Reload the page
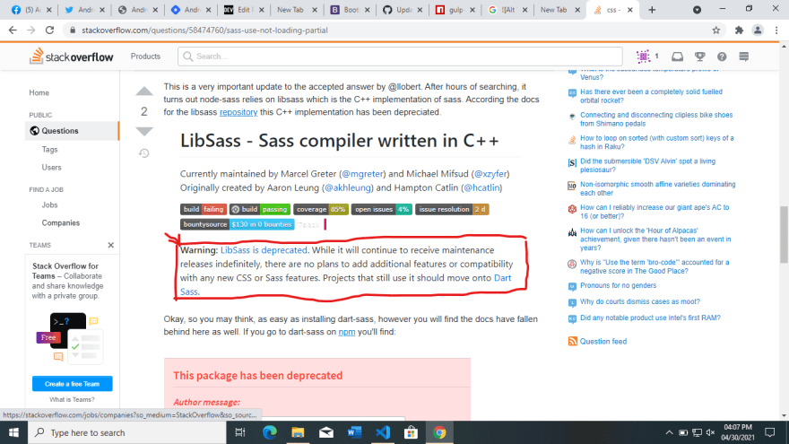Screen dimensions: 789x444 click(49, 30)
